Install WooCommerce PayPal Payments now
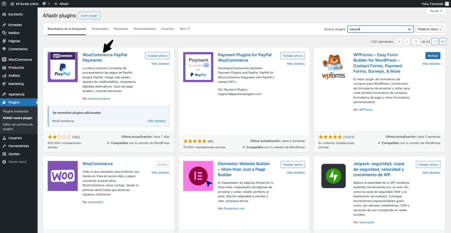 point(157,56)
